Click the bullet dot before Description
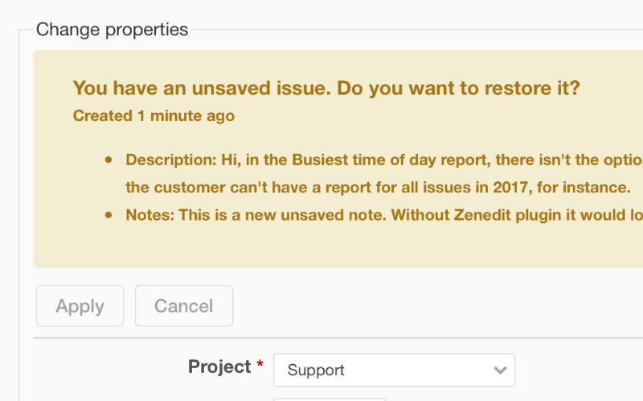 [109, 160]
